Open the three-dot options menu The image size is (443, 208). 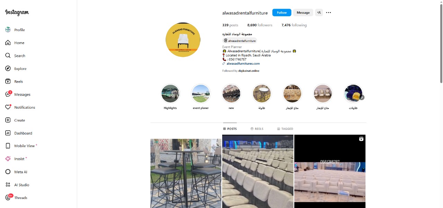click(x=328, y=12)
